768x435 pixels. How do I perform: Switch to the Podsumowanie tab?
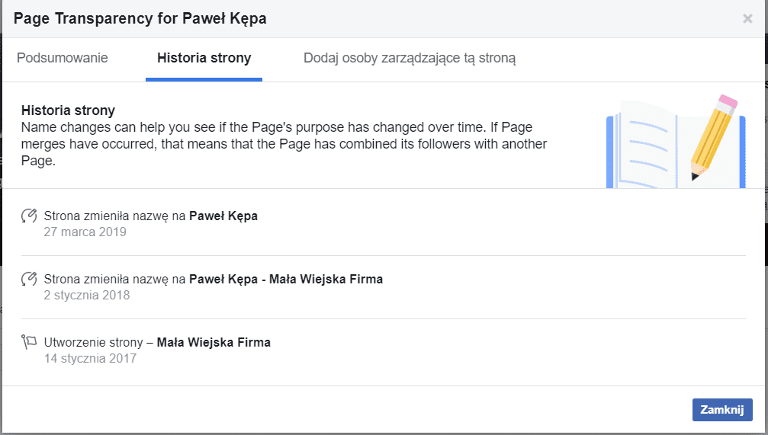[x=63, y=58]
